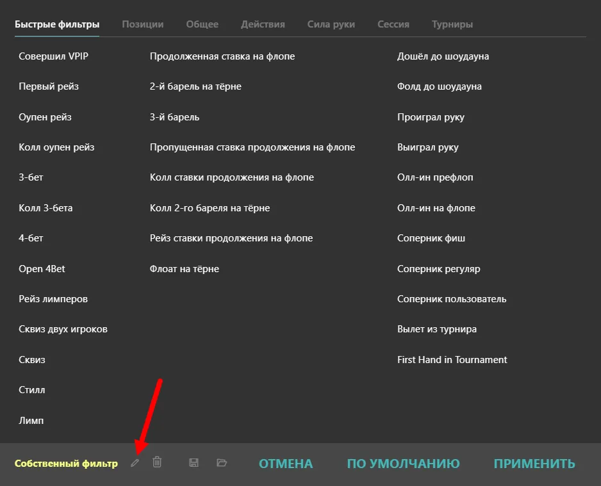Select the Сила руки tab
The image size is (601, 486).
tap(331, 24)
